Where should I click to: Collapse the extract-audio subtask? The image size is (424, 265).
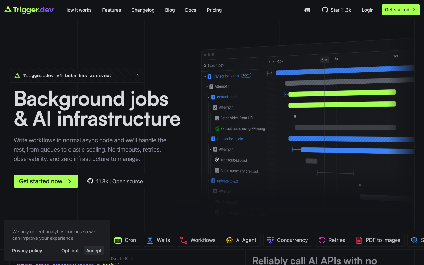[208, 97]
